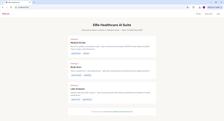Open the Body Scan challenge card

tap(112, 69)
